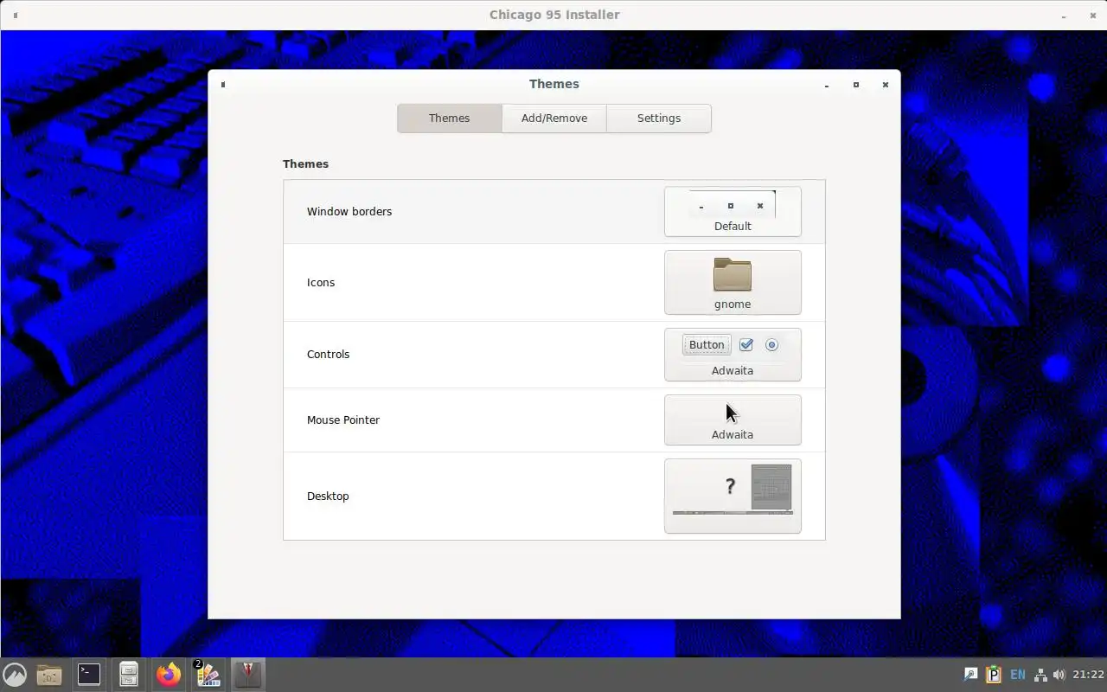
Task: Minimize the Chicago 95 Installer window
Action: pyautogui.click(x=1064, y=16)
